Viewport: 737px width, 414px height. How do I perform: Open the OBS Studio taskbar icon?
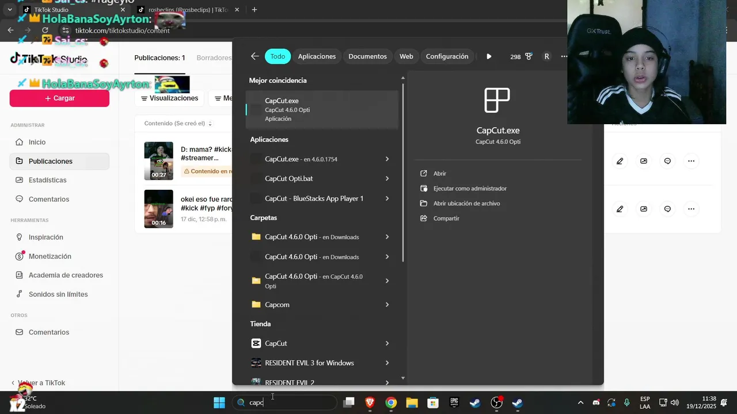(x=496, y=402)
